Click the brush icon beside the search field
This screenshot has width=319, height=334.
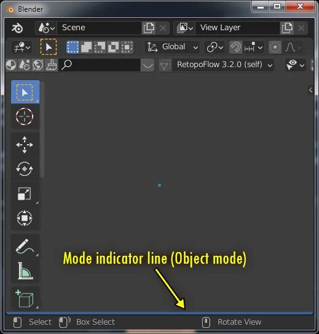pyautogui.click(x=51, y=65)
